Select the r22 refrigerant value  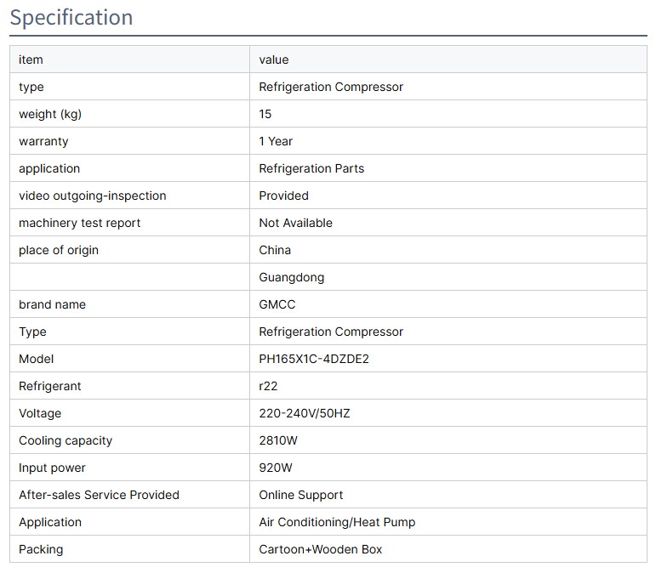point(268,386)
